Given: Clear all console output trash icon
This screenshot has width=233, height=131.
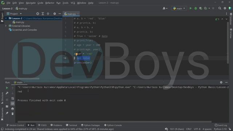Looking at the screenshot, I should click(13, 114).
